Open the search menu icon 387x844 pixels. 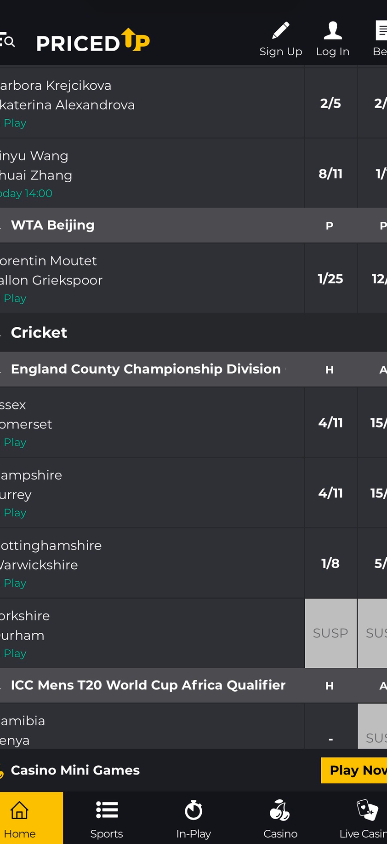click(x=7, y=41)
